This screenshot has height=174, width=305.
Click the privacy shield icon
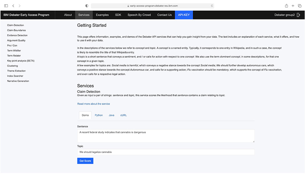(x=87, y=6)
